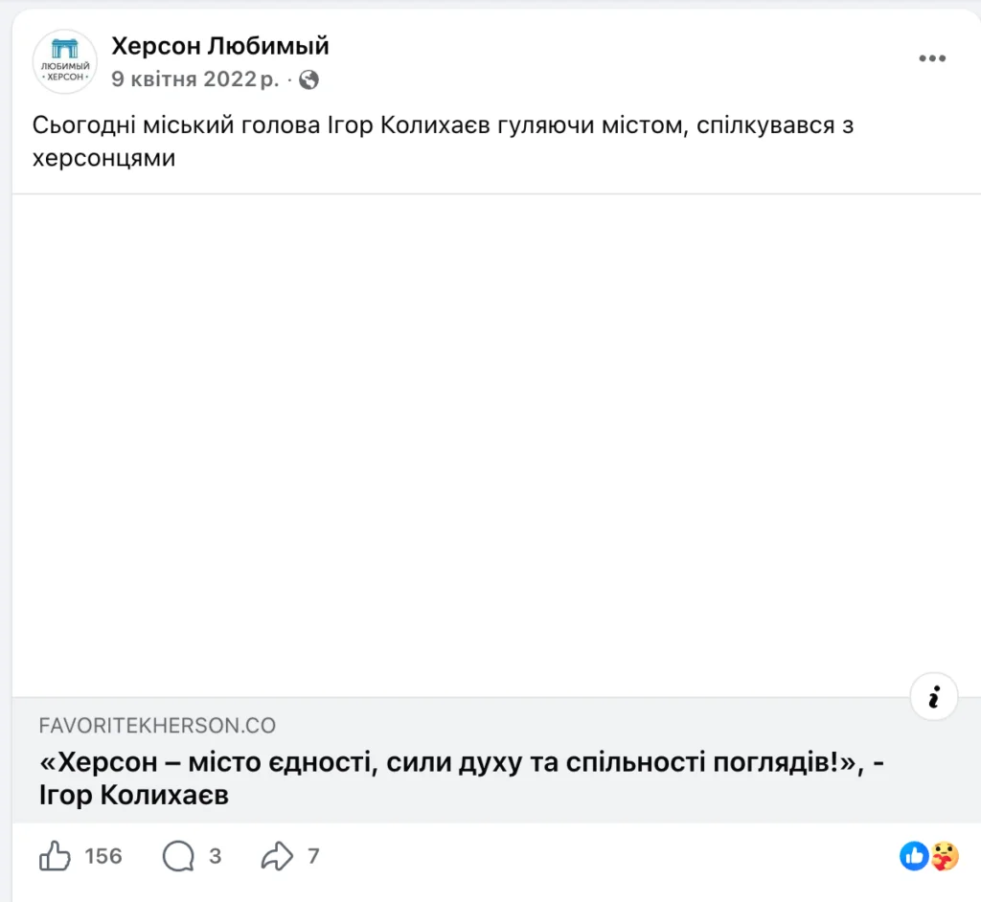Image resolution: width=981 pixels, height=902 pixels.
Task: Click the thumbs-up Like icon
Action: coord(55,855)
